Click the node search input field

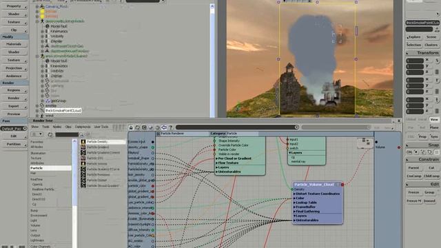pos(67,135)
